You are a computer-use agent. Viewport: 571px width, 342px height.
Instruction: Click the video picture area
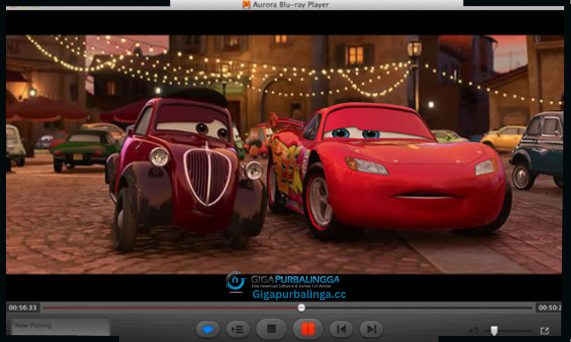[284, 154]
